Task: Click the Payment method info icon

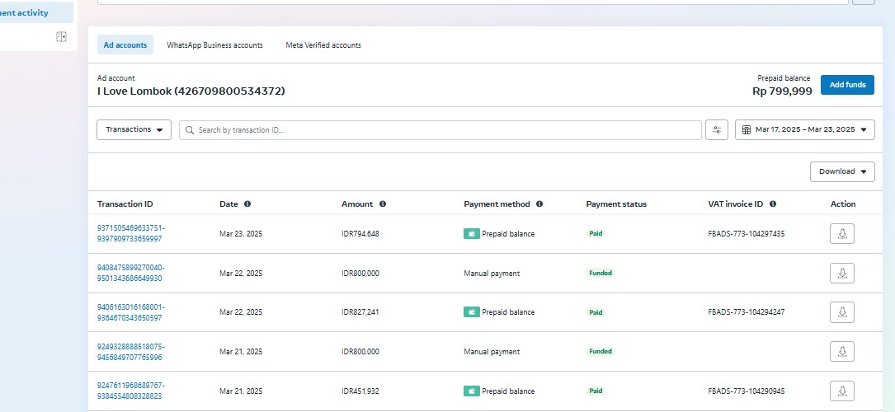Action: [x=539, y=204]
